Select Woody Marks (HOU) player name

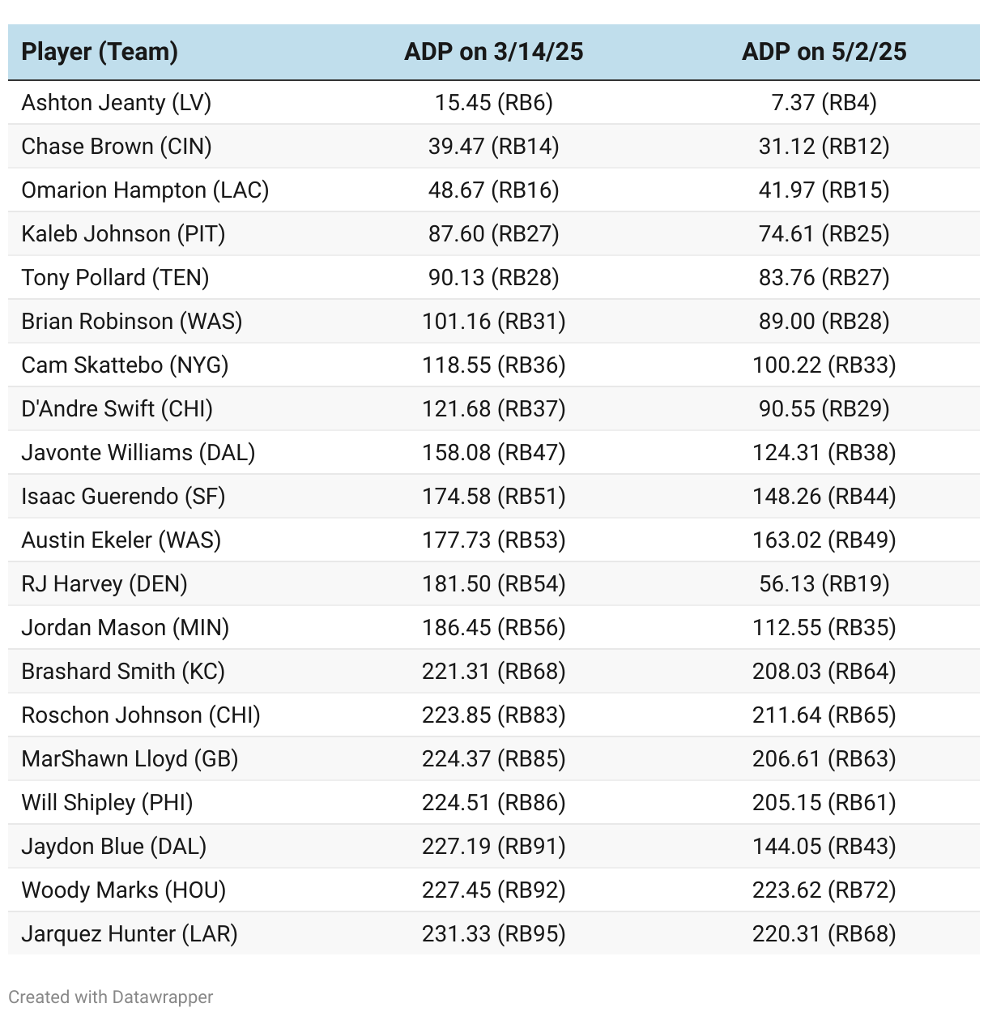click(x=123, y=890)
